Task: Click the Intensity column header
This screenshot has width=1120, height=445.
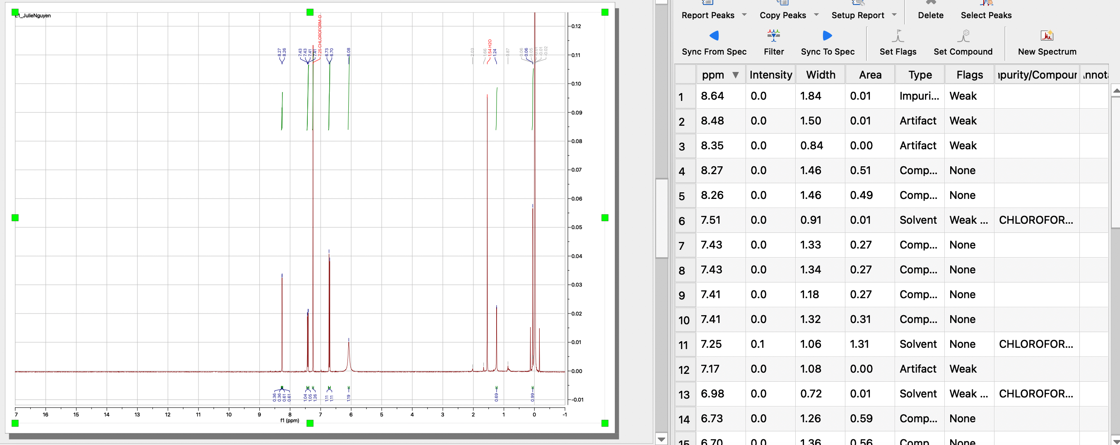Action: [770, 74]
